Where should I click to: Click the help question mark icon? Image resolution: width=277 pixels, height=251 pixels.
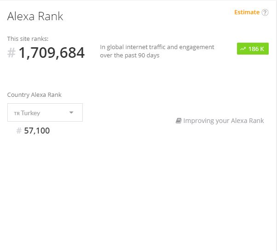pos(265,12)
